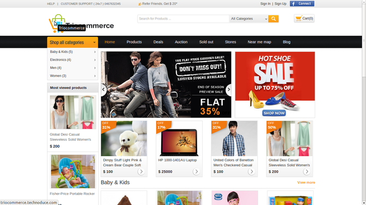Click Sign In link
The image size is (366, 205).
tap(265, 4)
